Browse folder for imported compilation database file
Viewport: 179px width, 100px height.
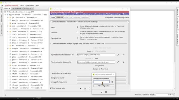pyautogui.click(x=124, y=55)
